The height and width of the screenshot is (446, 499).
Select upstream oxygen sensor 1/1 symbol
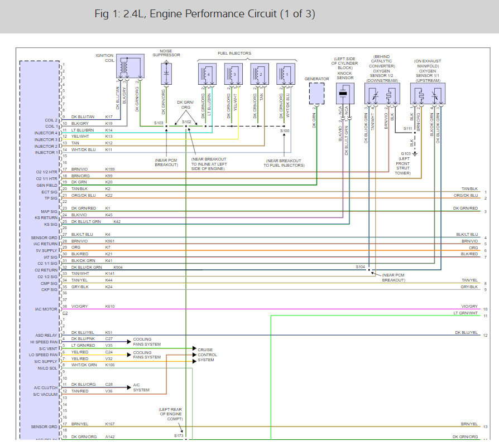pyautogui.click(x=428, y=94)
